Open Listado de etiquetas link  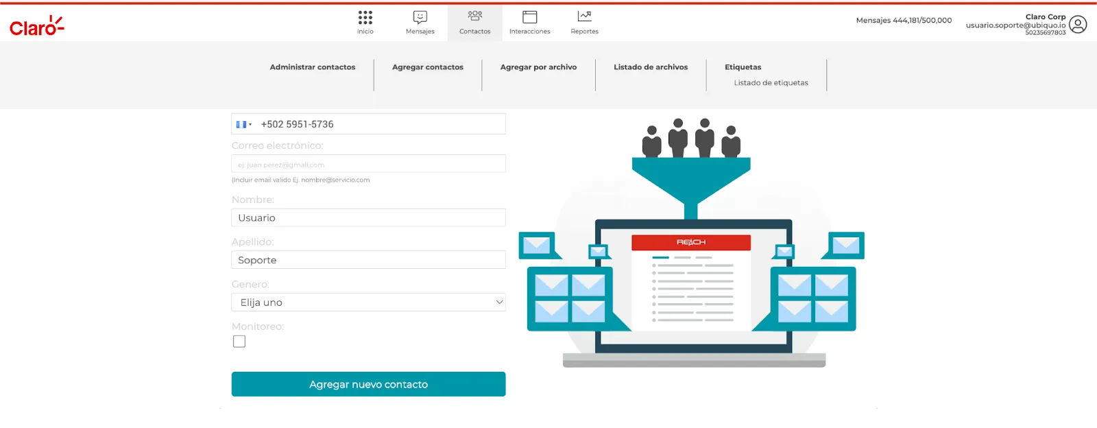[x=771, y=83]
